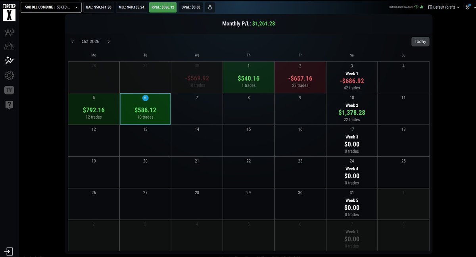This screenshot has width=476, height=257.
Task: Click the account lock icon
Action: pyautogui.click(x=210, y=7)
